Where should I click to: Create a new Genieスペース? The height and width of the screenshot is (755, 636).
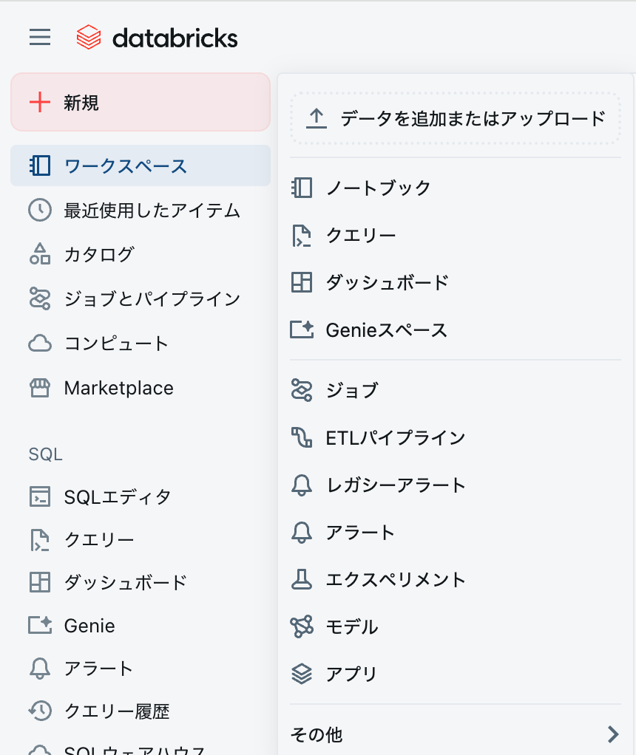click(385, 329)
